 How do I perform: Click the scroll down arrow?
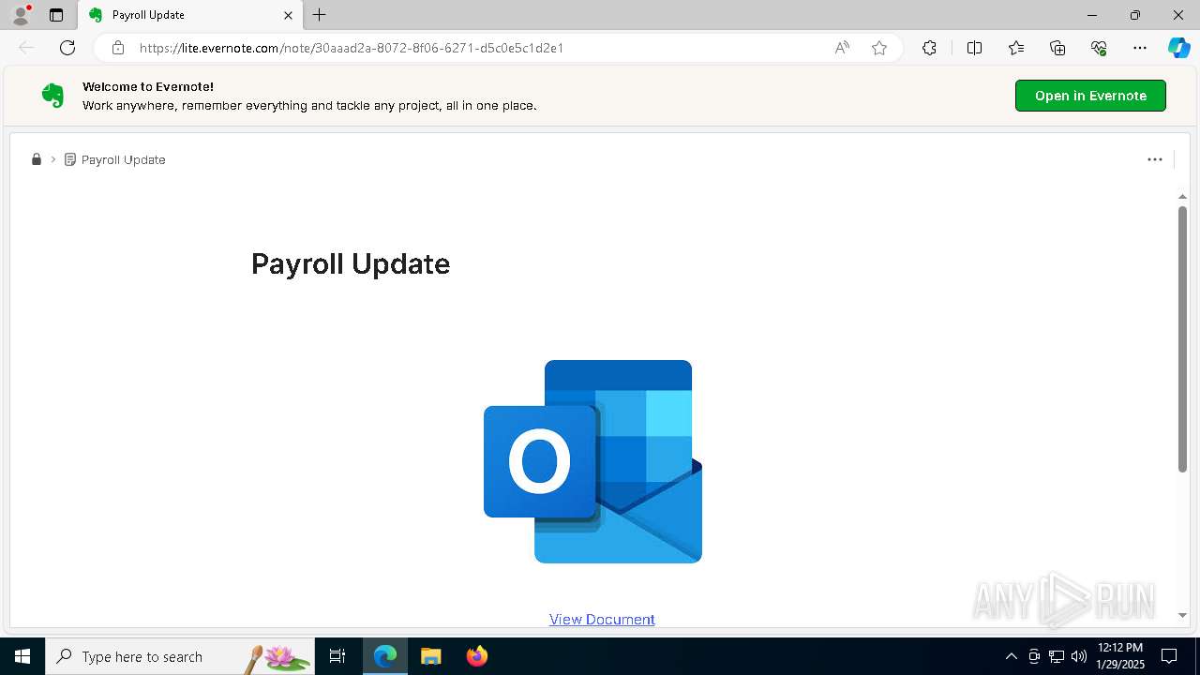point(1182,616)
